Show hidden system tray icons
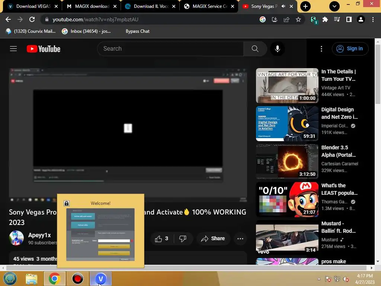 click(319, 279)
